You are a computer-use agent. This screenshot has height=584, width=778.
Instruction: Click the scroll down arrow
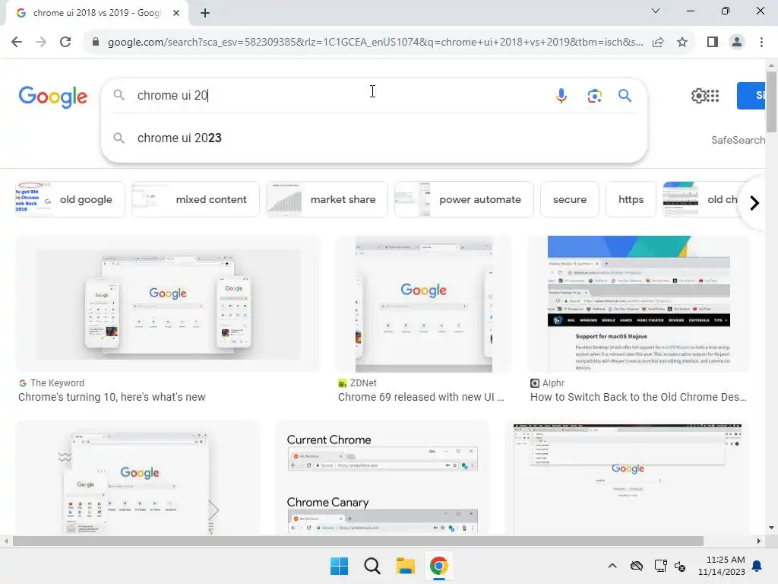click(x=771, y=528)
